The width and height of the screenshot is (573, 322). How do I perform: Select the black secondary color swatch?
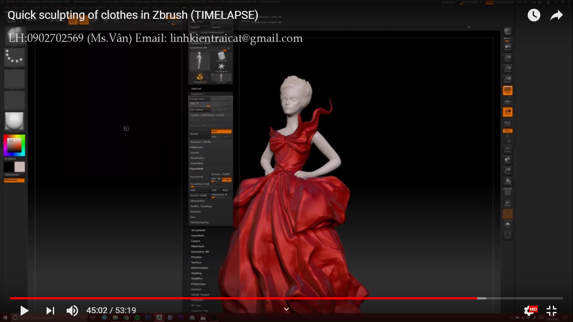coord(9,167)
